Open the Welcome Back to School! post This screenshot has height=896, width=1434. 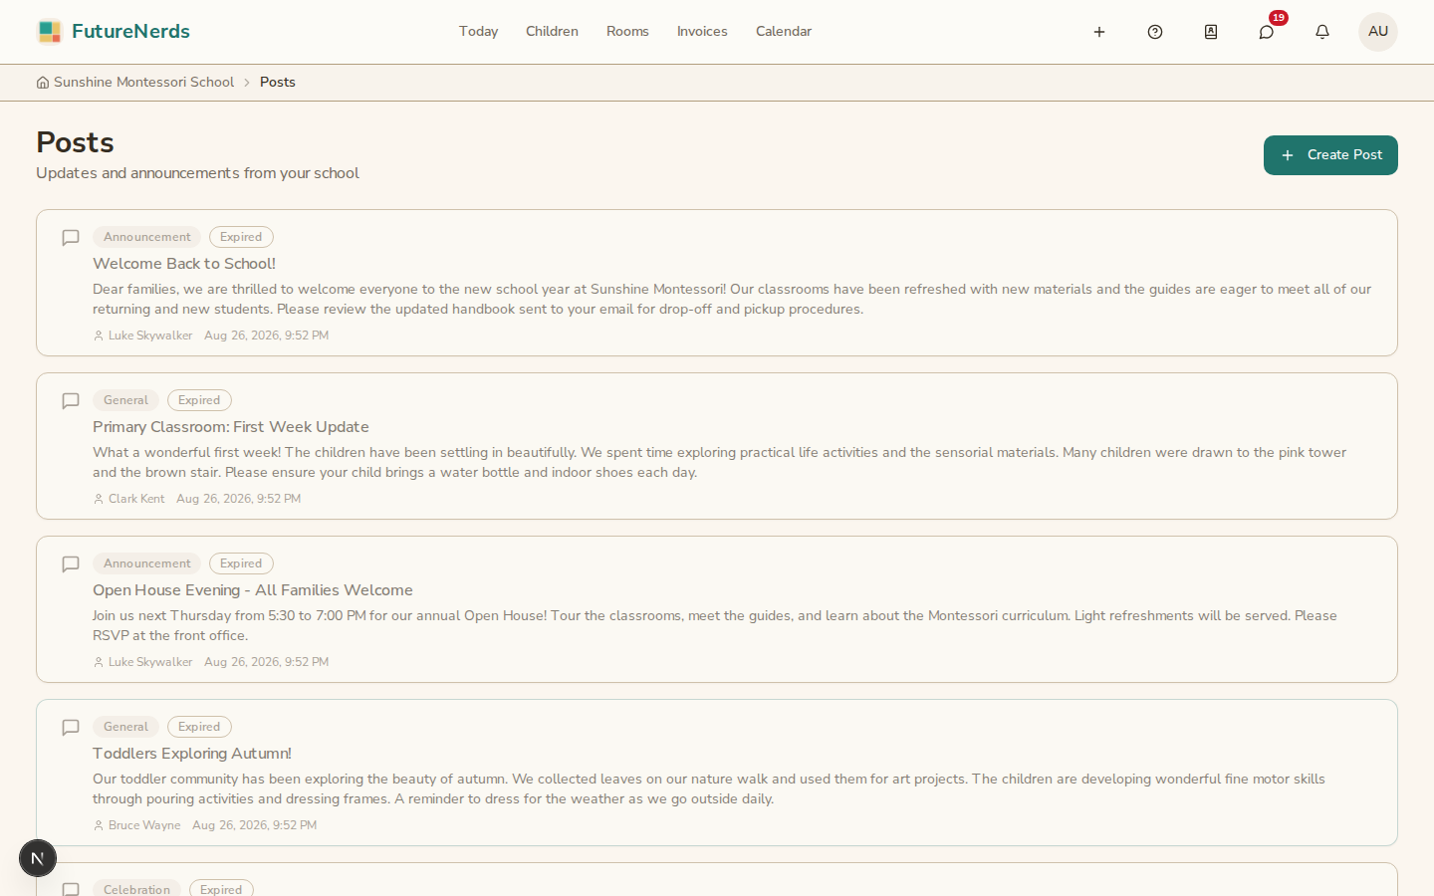[x=184, y=264]
